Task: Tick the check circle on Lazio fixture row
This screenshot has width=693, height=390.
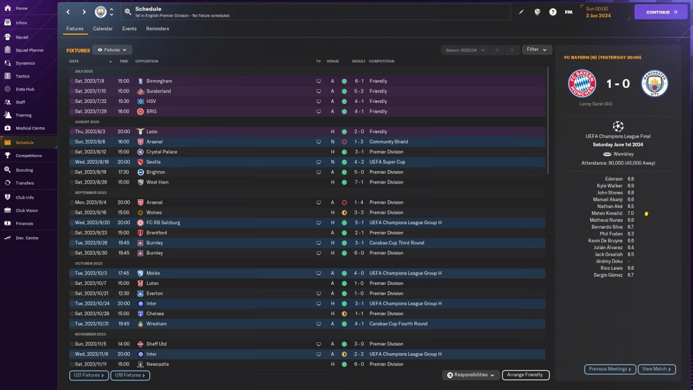Action: pyautogui.click(x=71, y=132)
